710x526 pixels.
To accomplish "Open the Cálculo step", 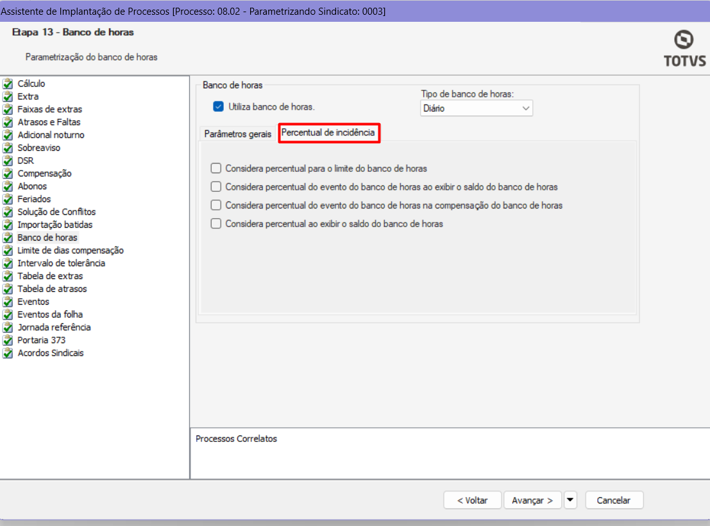I will [31, 83].
